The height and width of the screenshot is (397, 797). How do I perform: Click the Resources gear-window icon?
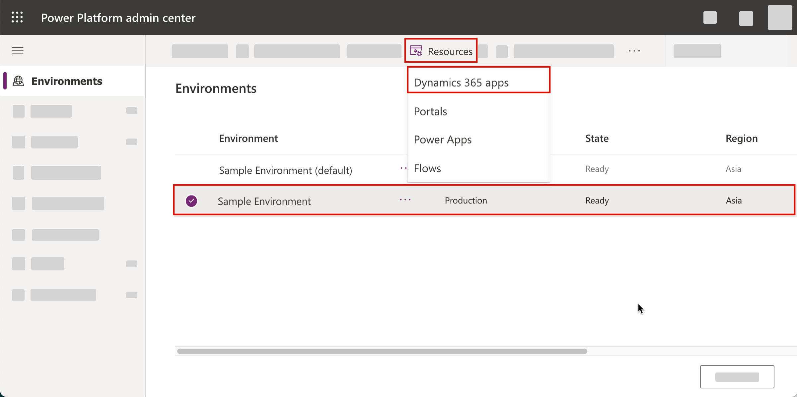[x=416, y=51]
